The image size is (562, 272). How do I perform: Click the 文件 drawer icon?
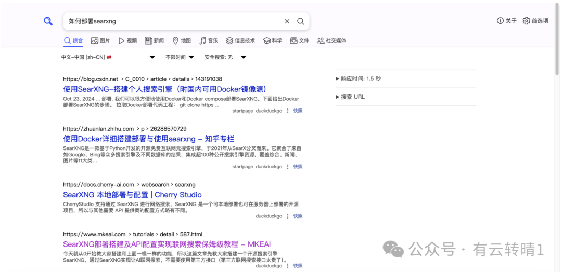click(293, 40)
